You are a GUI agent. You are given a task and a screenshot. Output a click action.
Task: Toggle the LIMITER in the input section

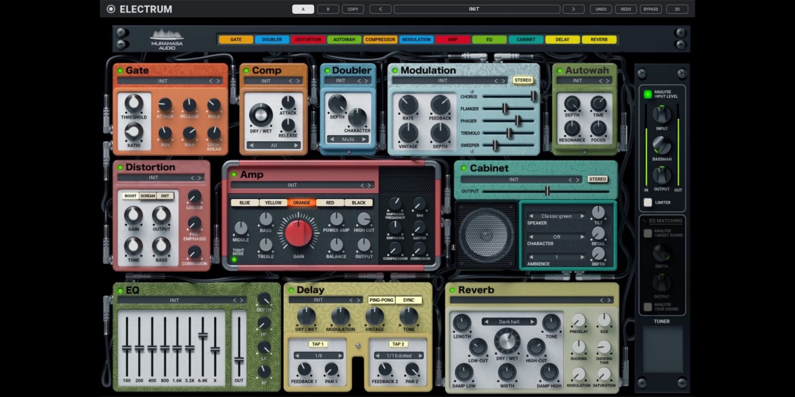pos(648,202)
